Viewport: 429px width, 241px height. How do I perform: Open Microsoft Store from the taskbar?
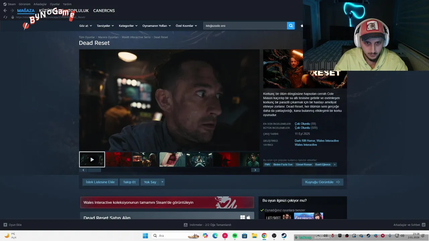tap(245, 236)
